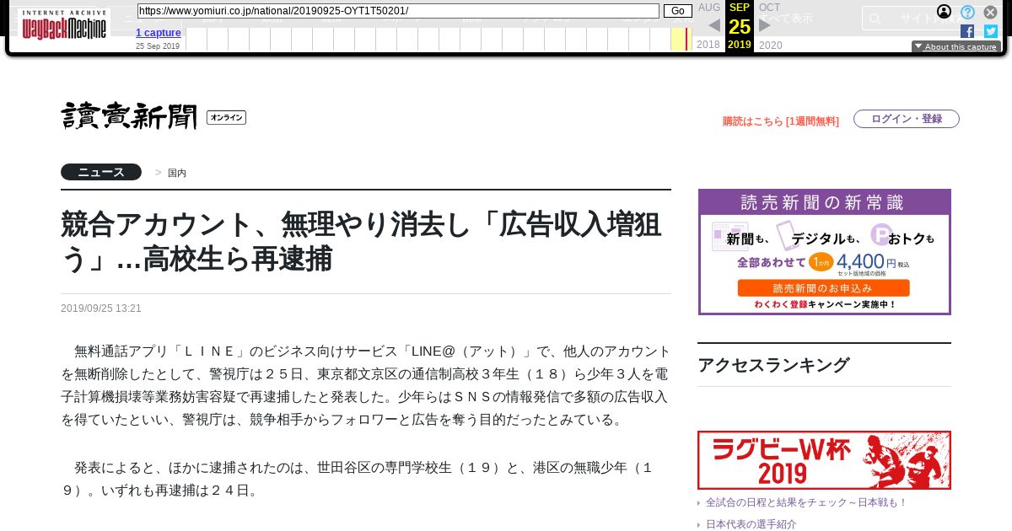
Task: Expand About this capture
Action: coord(955,47)
